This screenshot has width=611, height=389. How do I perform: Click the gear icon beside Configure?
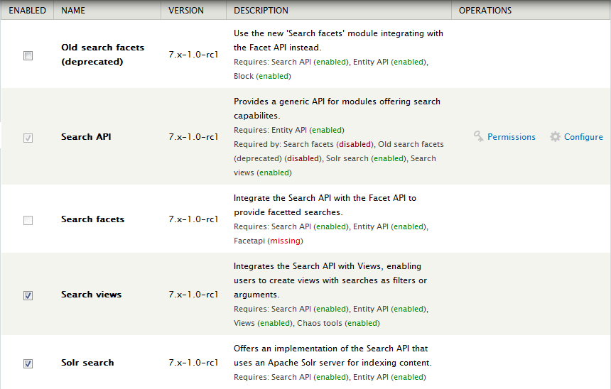click(x=556, y=137)
